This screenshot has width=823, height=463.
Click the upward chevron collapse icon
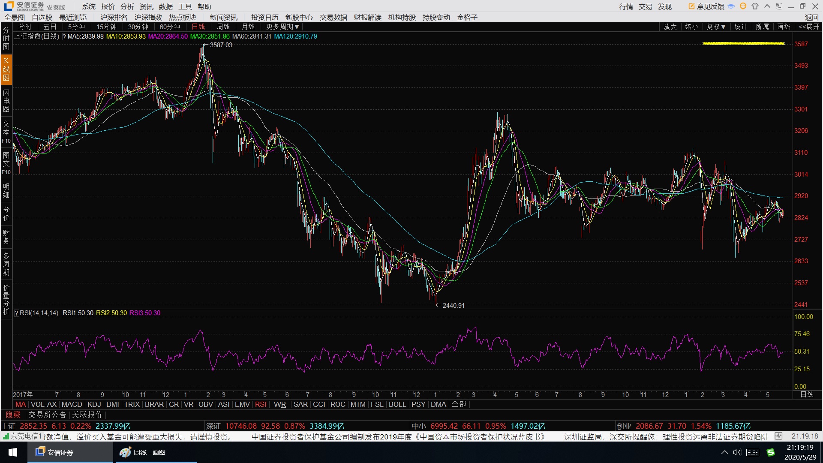(767, 6)
